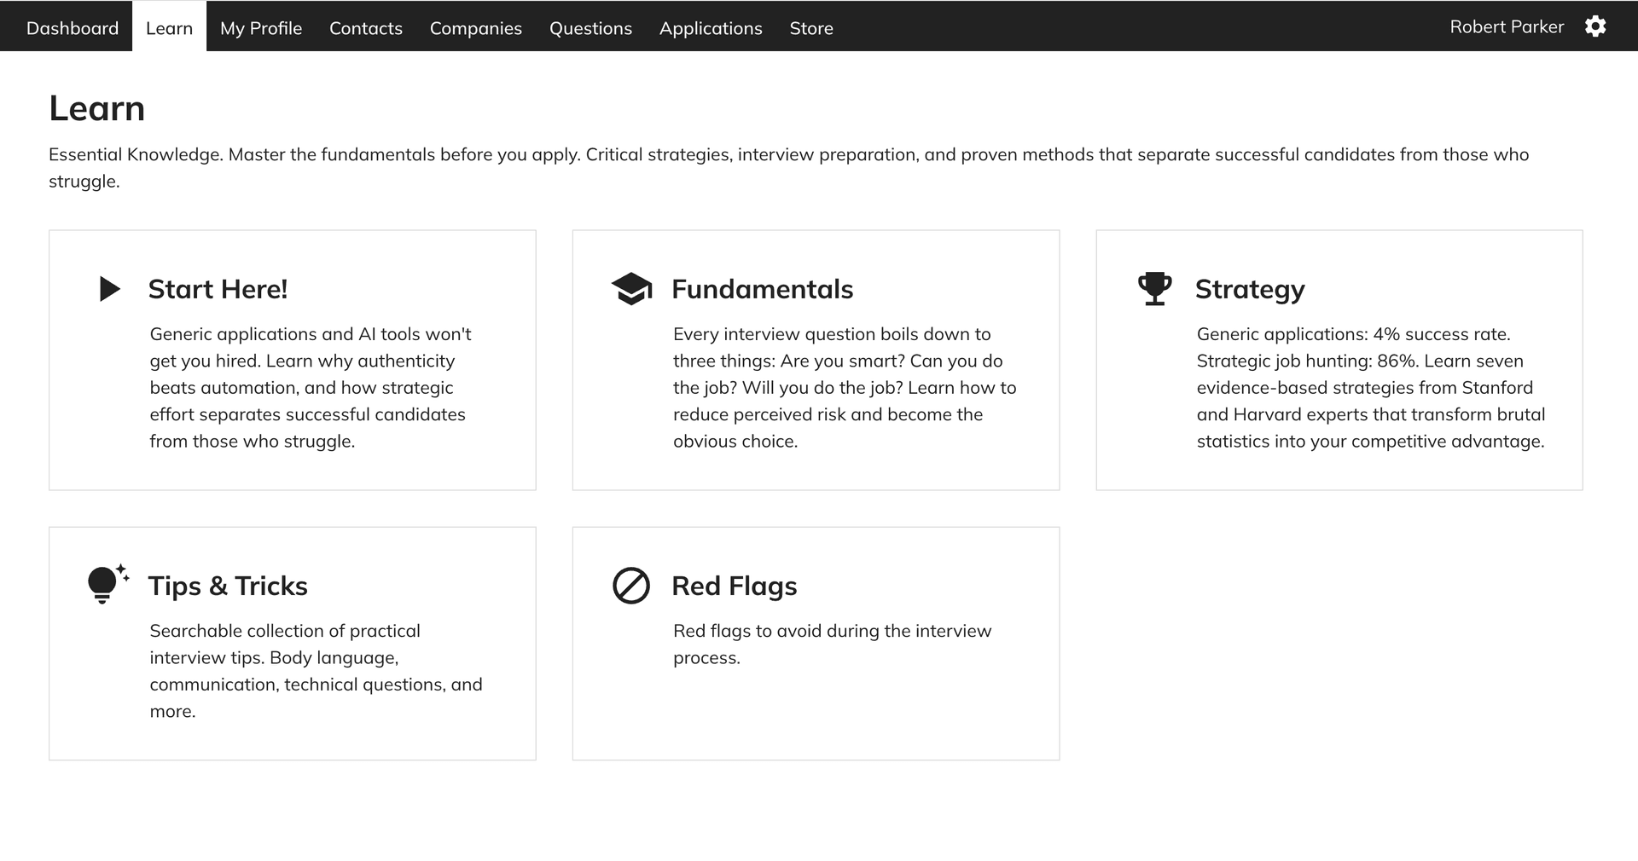Visit the Store page
Image resolution: width=1638 pixels, height=861 pixels.
(810, 28)
